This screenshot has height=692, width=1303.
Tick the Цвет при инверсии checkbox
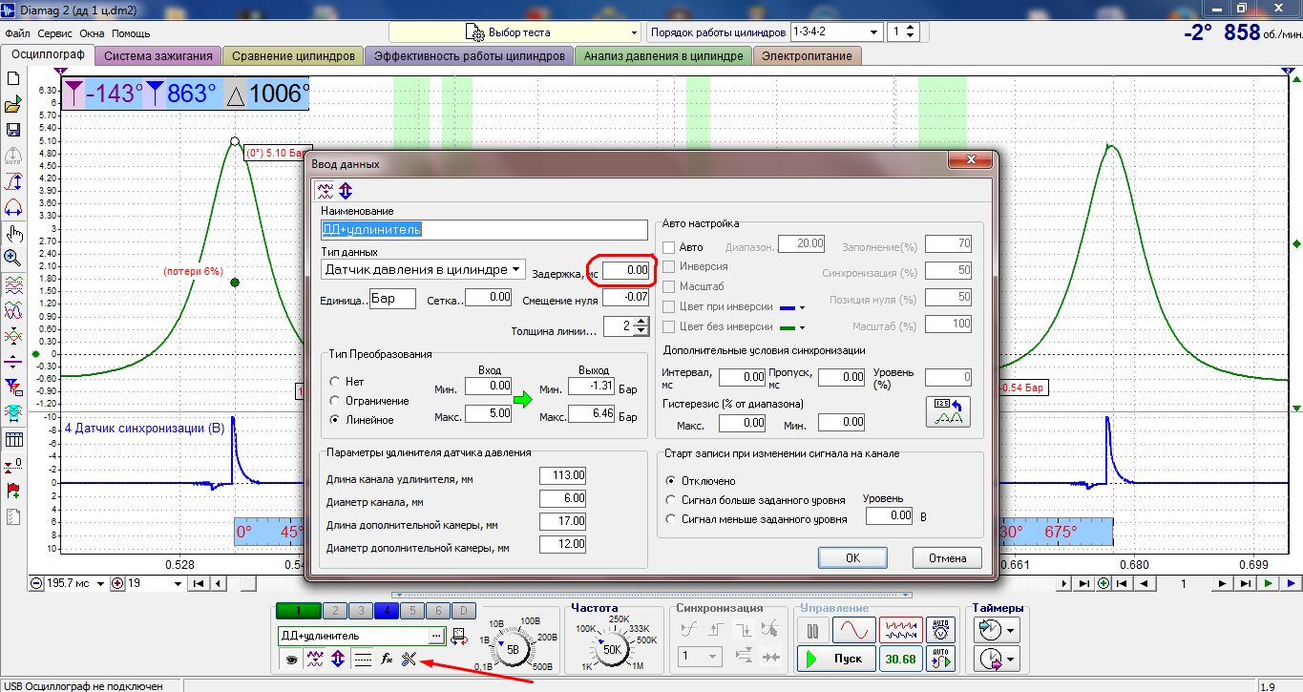coord(668,306)
